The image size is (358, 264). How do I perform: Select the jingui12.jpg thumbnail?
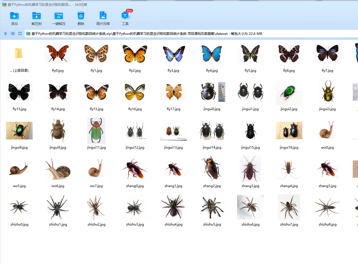135,131
